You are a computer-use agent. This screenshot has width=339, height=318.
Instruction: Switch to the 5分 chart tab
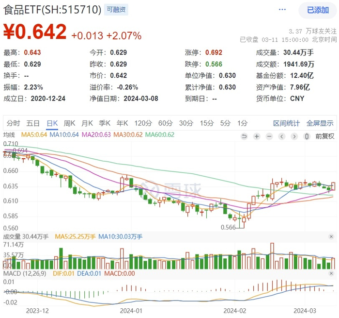pos(225,123)
